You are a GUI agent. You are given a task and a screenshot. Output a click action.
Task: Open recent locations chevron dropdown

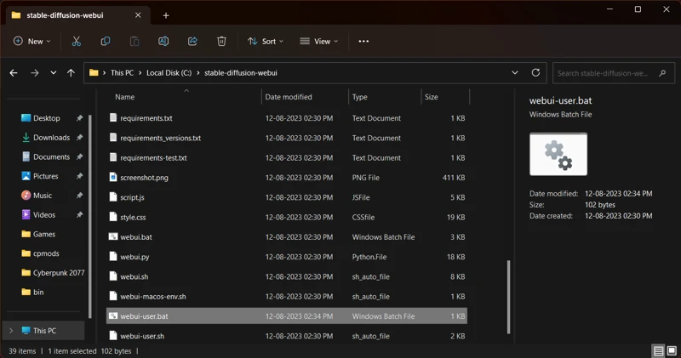(53, 73)
